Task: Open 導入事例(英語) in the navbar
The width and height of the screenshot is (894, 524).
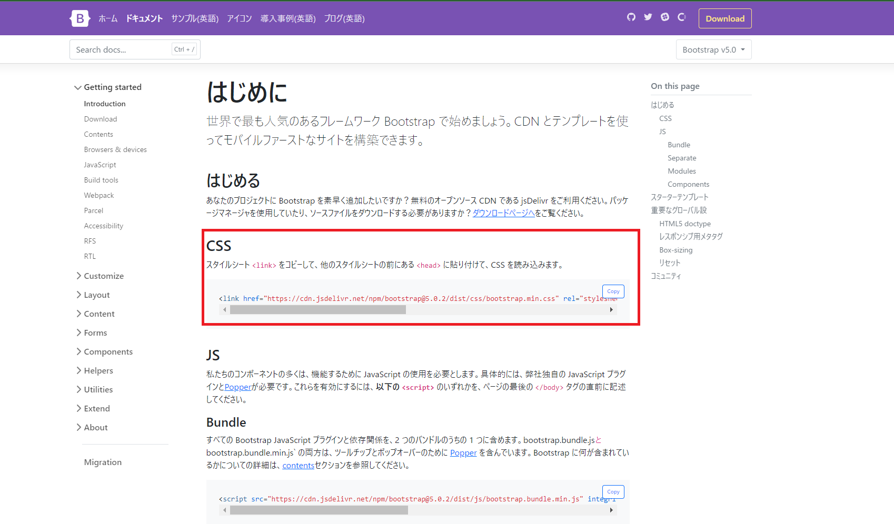Action: pyautogui.click(x=288, y=18)
